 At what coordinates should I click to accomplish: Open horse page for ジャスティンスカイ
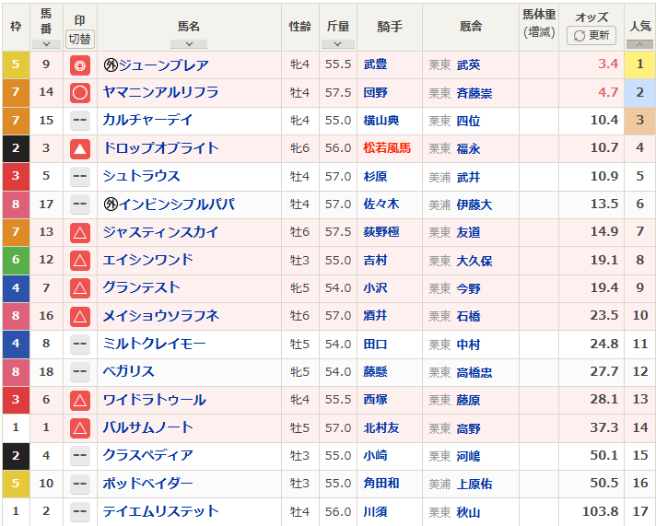[160, 232]
